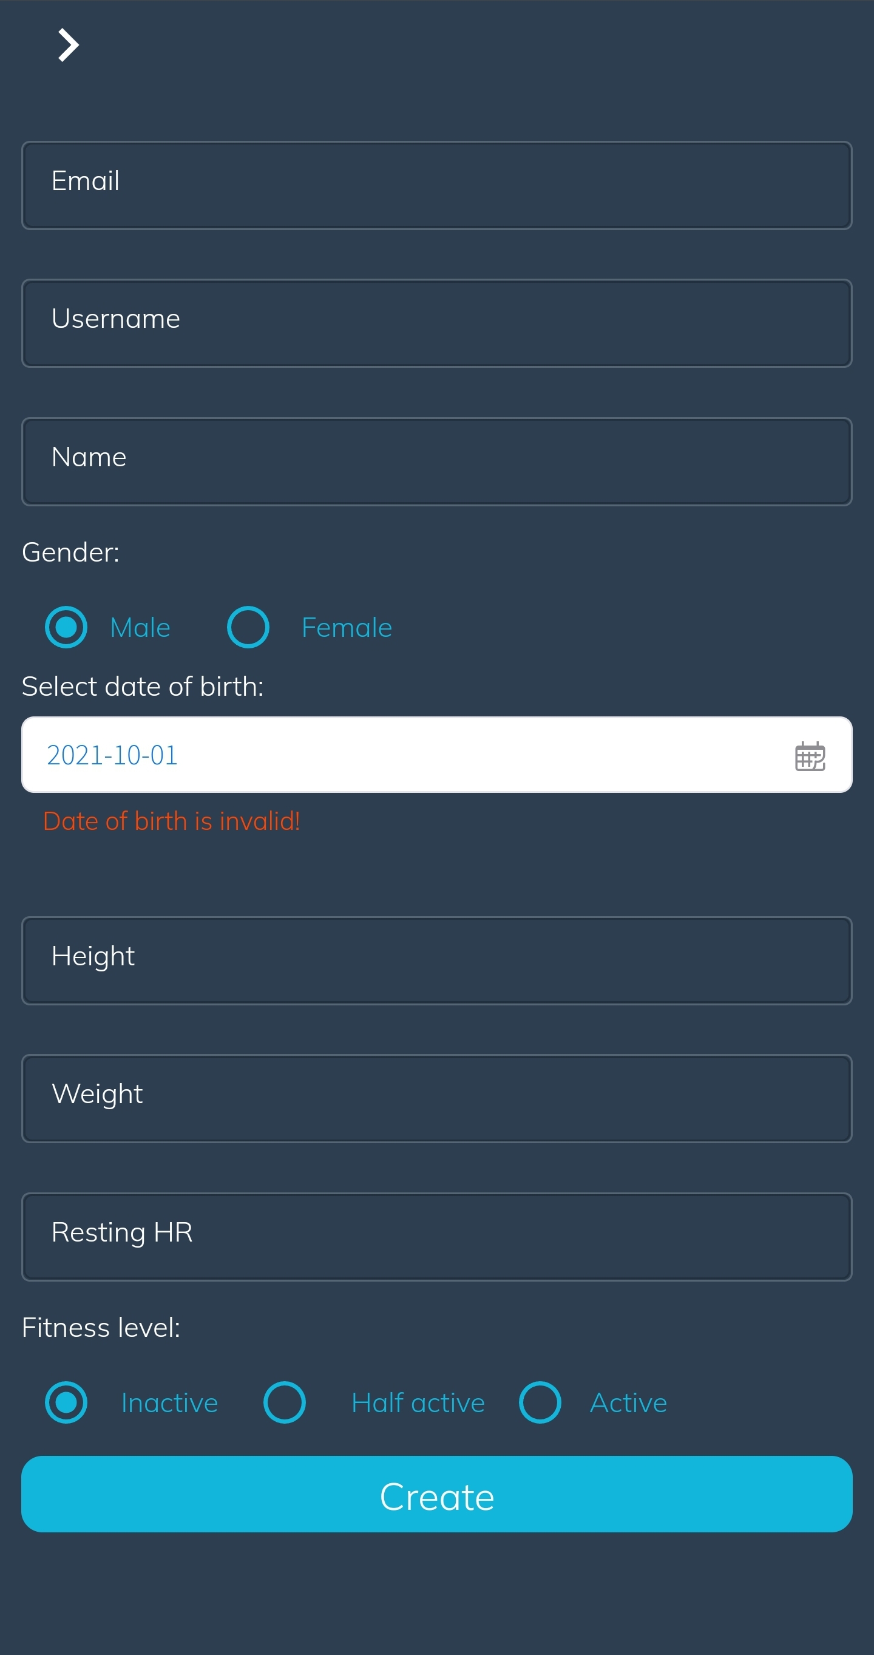Focus the Username input field
Viewport: 874px width, 1655px height.
[x=436, y=323]
